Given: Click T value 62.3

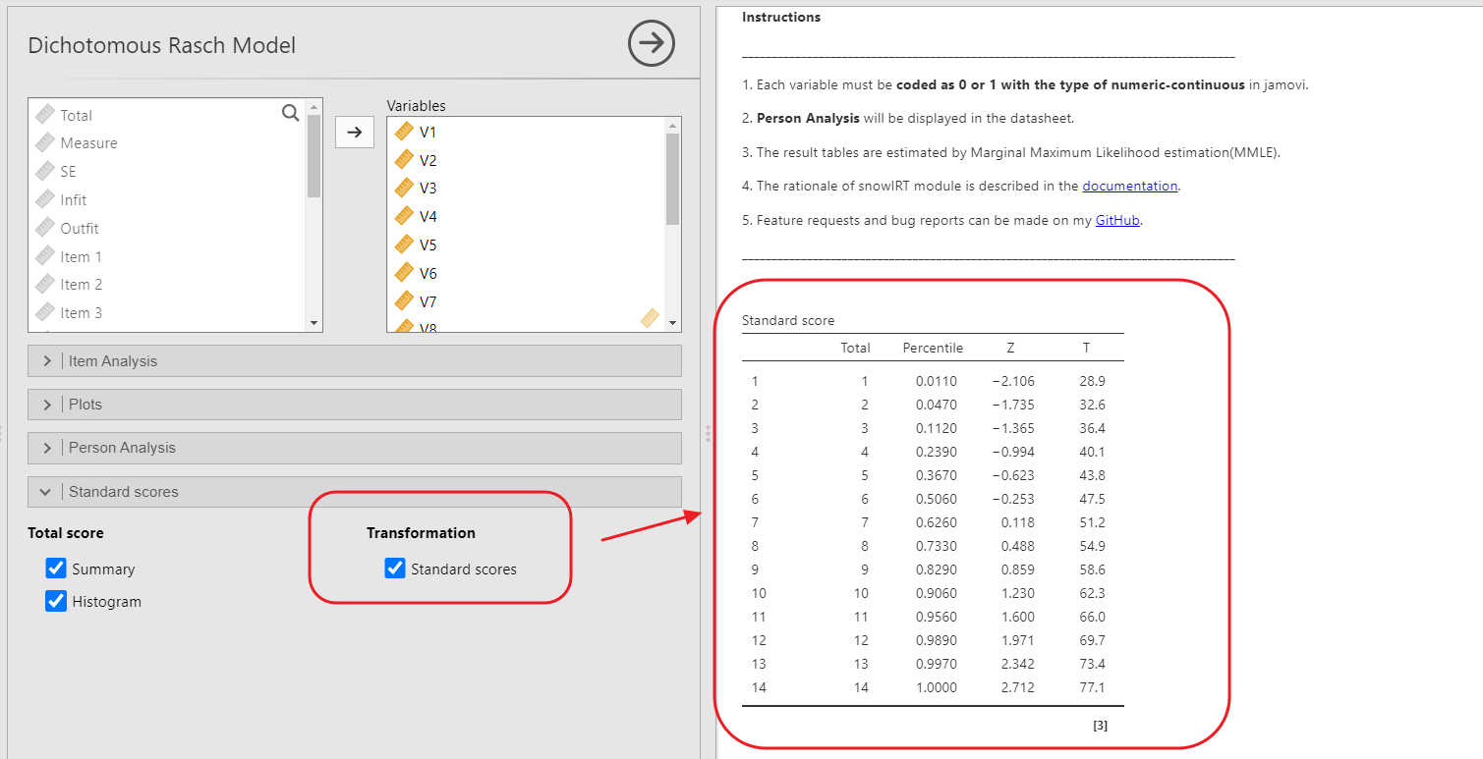Looking at the screenshot, I should (1092, 593).
